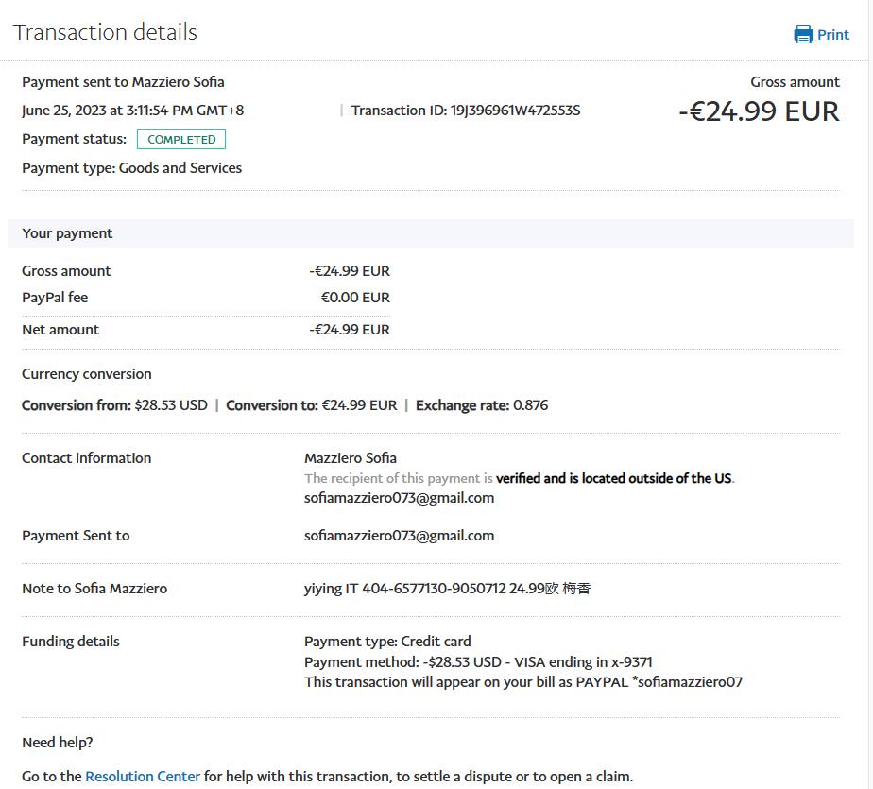Click the Payment sent to Mazziero Sofia title

pyautogui.click(x=123, y=82)
